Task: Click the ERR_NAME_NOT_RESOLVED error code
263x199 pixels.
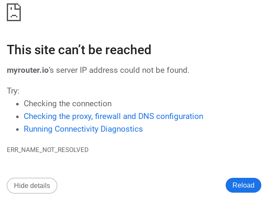Action: pos(48,150)
